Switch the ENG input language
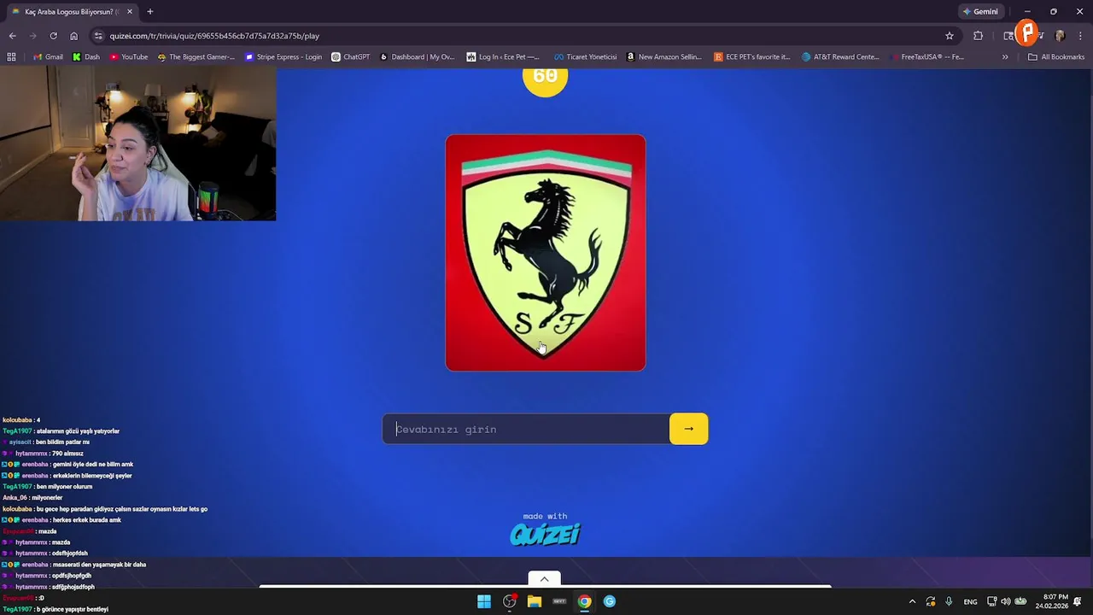Screen dimensions: 1093x615 click(971, 601)
